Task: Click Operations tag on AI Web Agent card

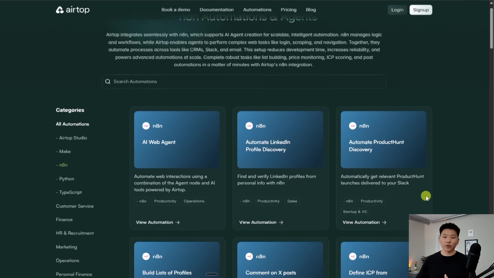Action: pyautogui.click(x=194, y=201)
